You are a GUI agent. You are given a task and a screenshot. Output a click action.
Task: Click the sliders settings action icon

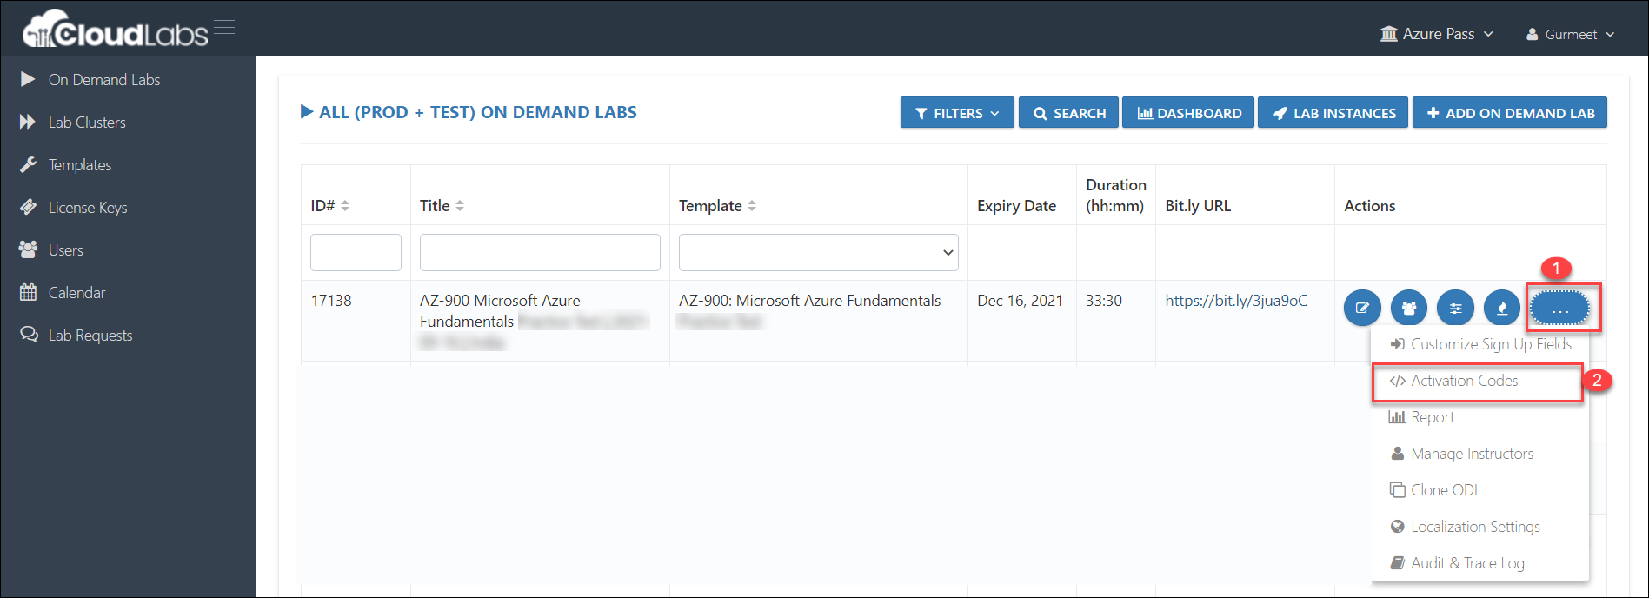pyautogui.click(x=1455, y=308)
